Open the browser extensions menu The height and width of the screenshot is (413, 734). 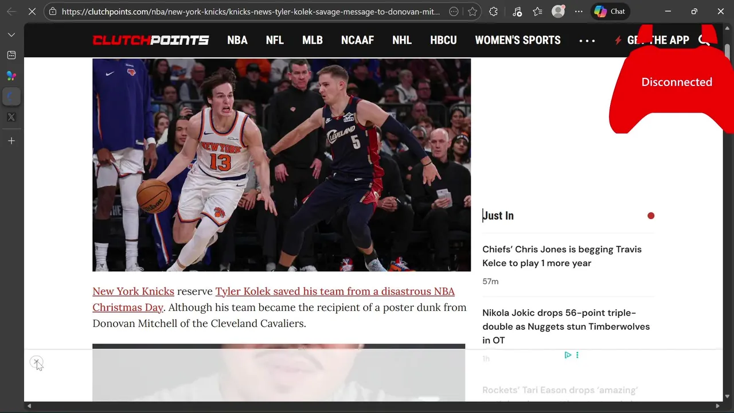tap(494, 11)
